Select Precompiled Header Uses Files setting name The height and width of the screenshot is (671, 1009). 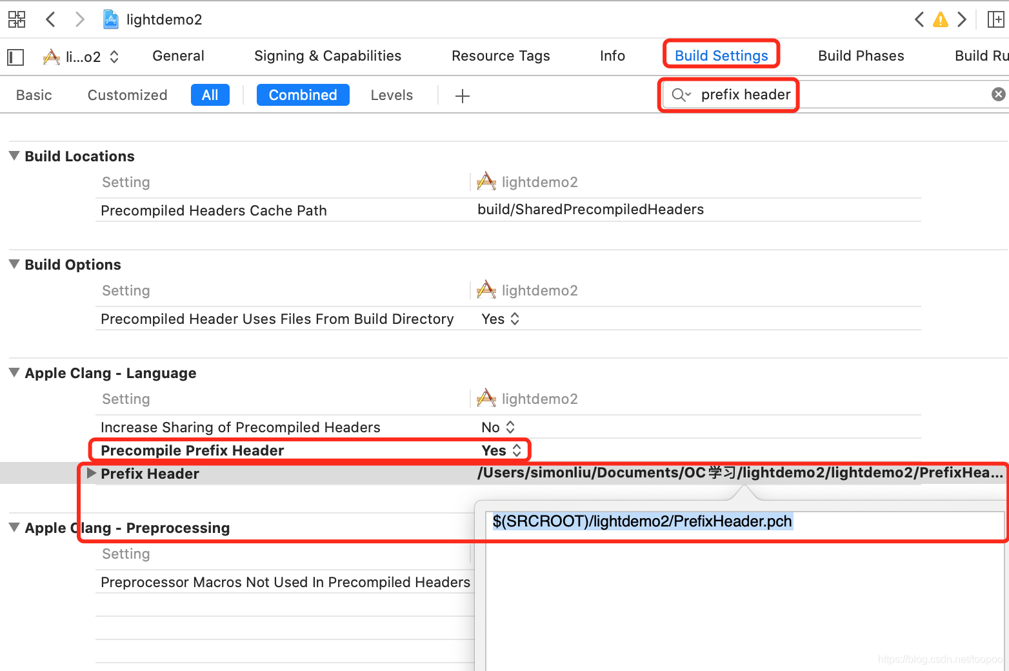277,319
